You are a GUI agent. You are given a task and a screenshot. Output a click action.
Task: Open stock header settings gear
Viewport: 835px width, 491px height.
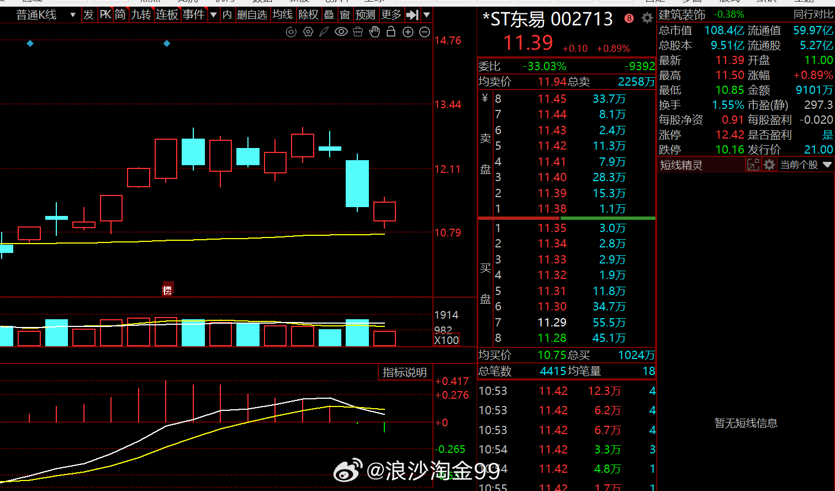pos(647,18)
